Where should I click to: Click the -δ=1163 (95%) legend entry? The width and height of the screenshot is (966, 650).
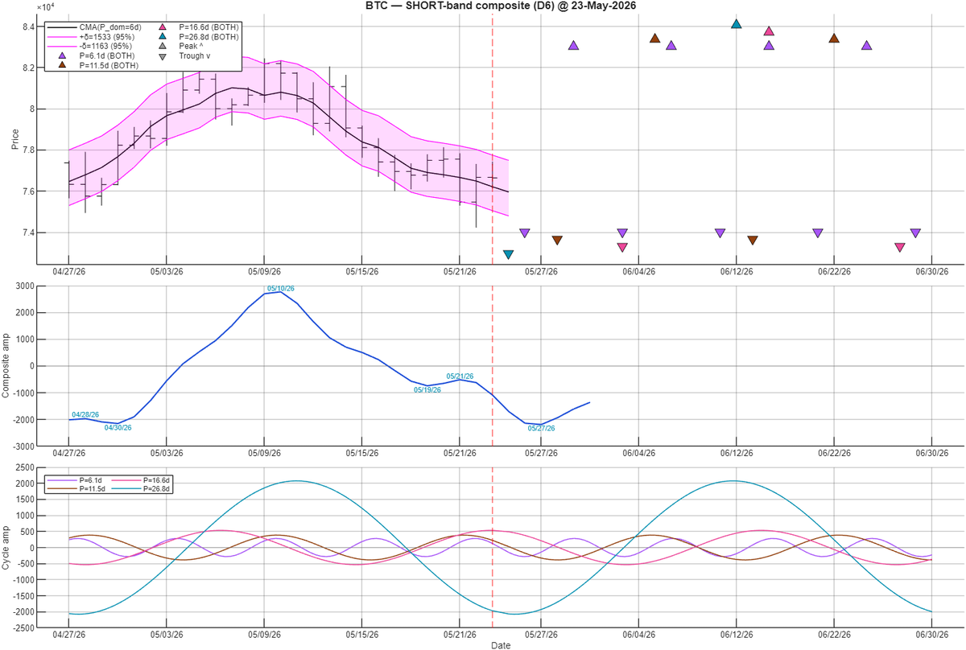[x=92, y=46]
